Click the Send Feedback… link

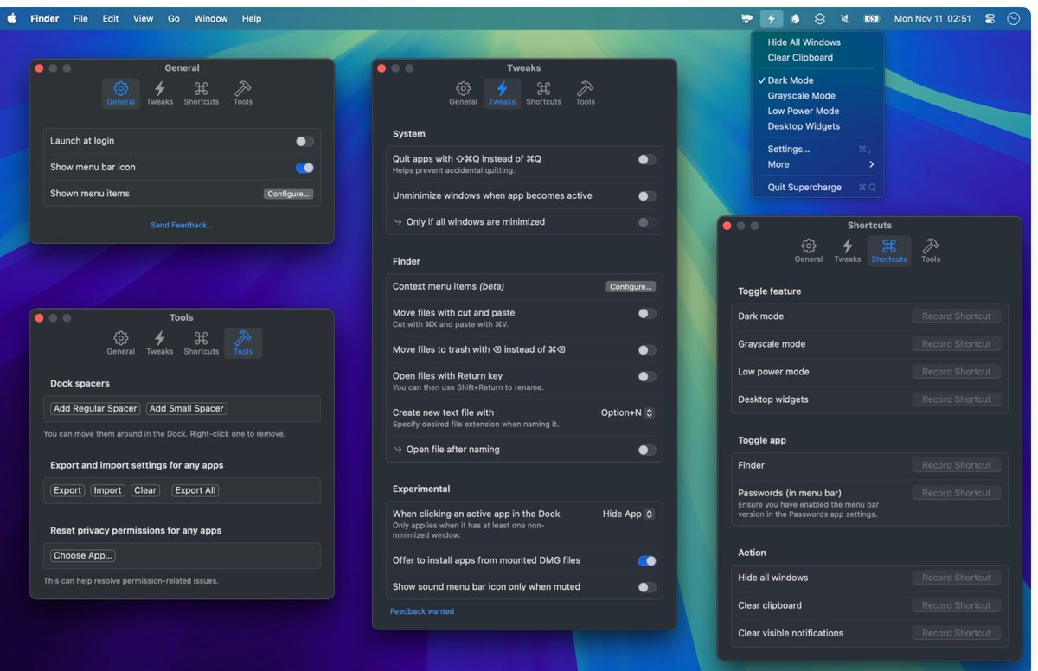tap(182, 226)
